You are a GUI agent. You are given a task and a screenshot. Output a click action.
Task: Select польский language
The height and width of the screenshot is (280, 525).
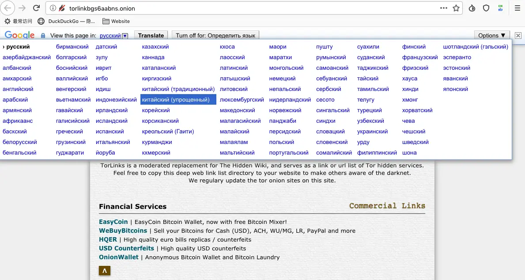282,142
